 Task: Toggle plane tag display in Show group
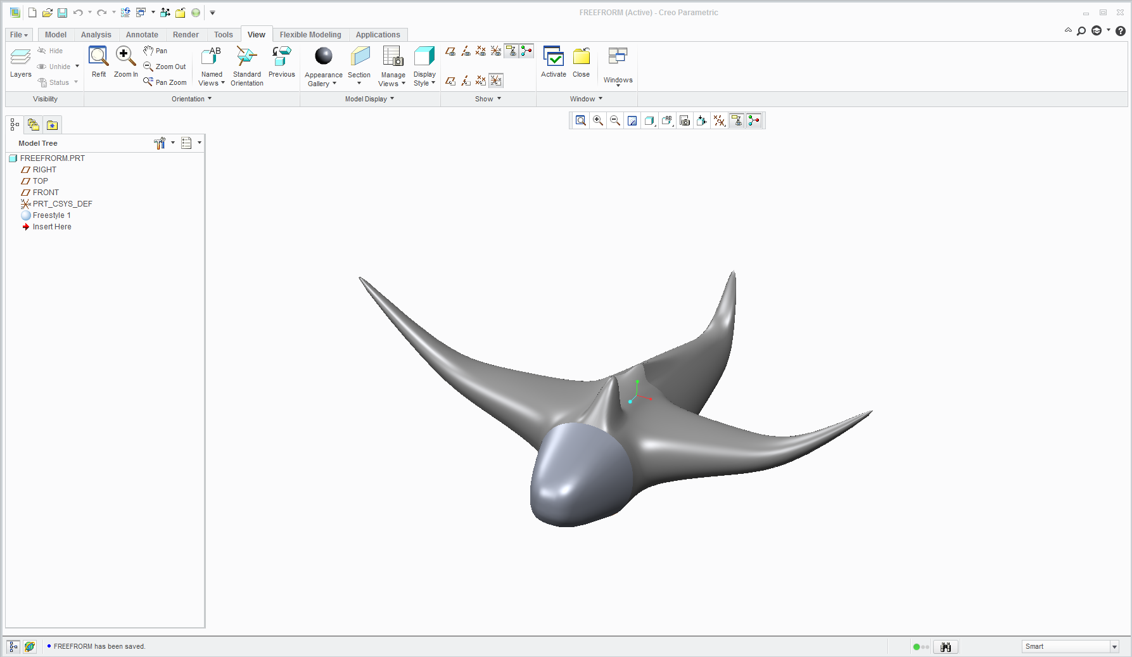[450, 80]
